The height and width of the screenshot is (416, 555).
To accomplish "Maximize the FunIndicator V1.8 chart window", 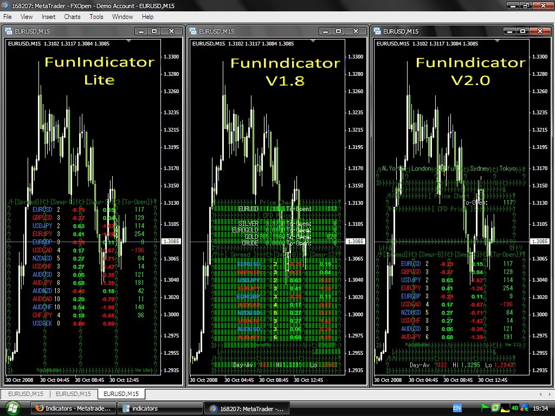I will (x=338, y=31).
